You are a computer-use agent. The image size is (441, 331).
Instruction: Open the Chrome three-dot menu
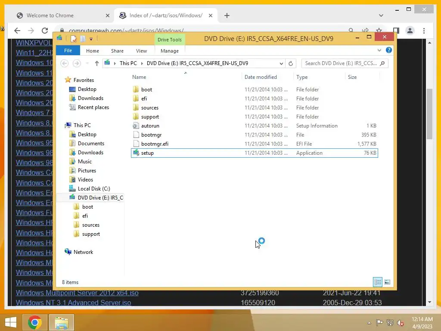pos(424,31)
